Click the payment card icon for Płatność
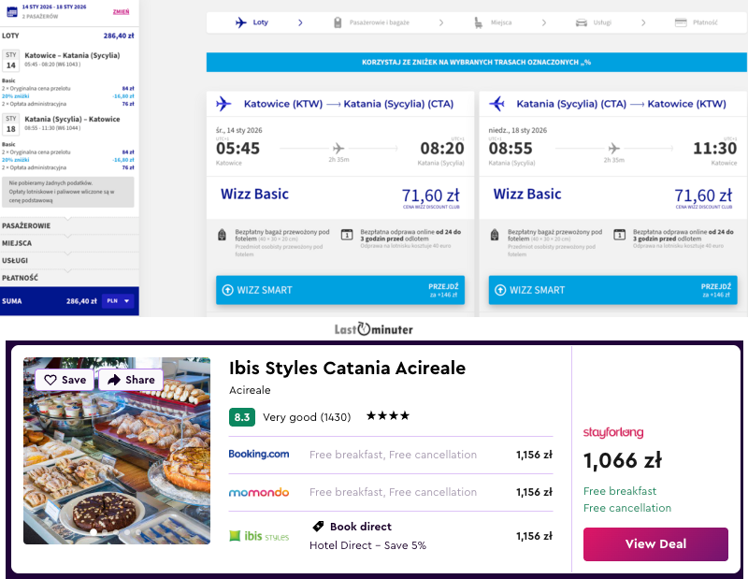Viewport: 748px width, 579px height. (x=680, y=22)
